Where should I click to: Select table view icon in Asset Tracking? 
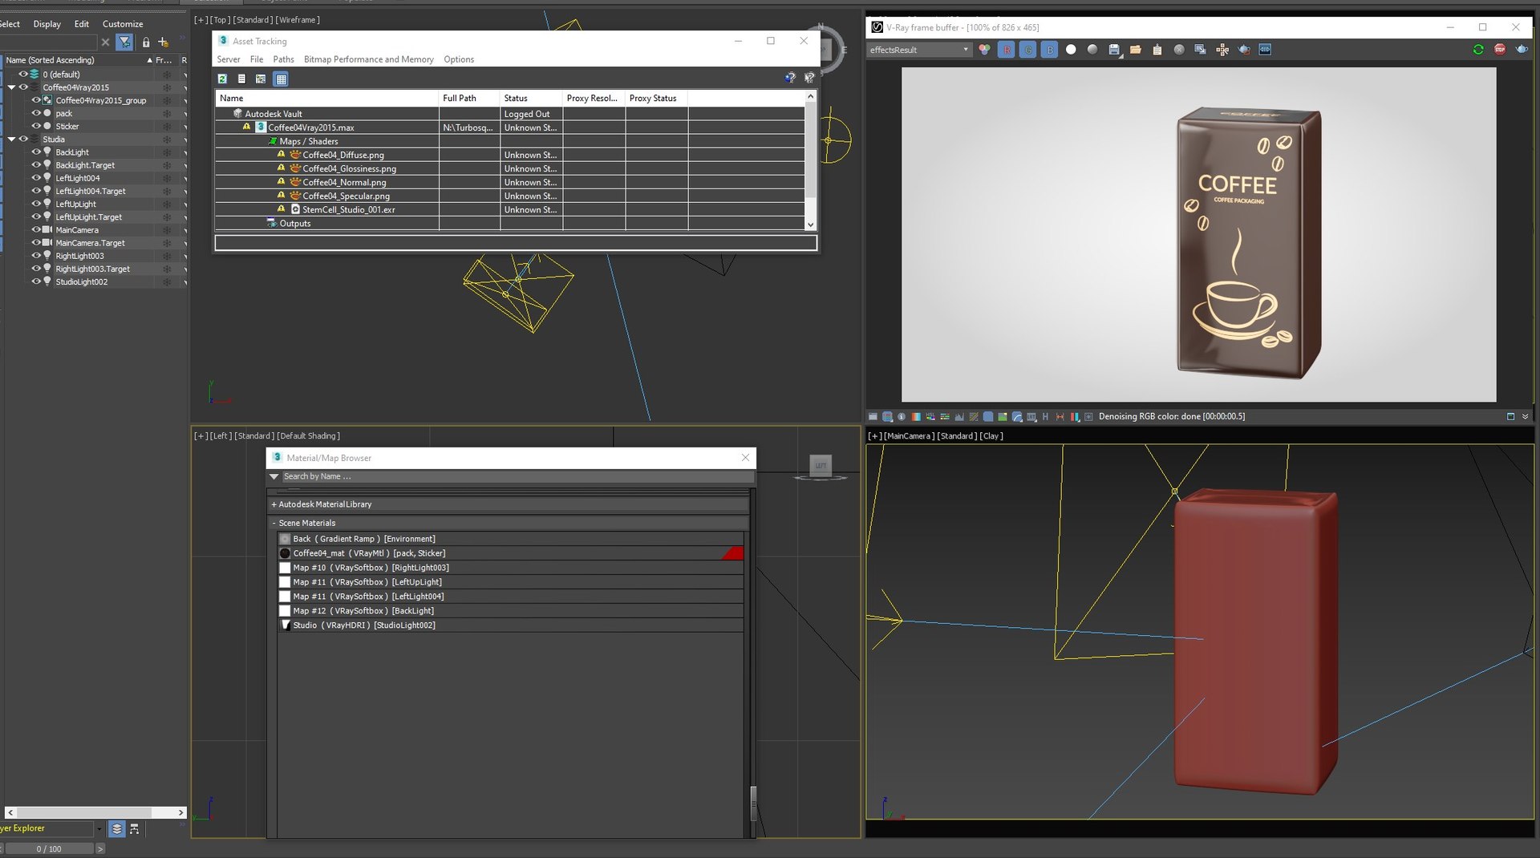tap(281, 79)
